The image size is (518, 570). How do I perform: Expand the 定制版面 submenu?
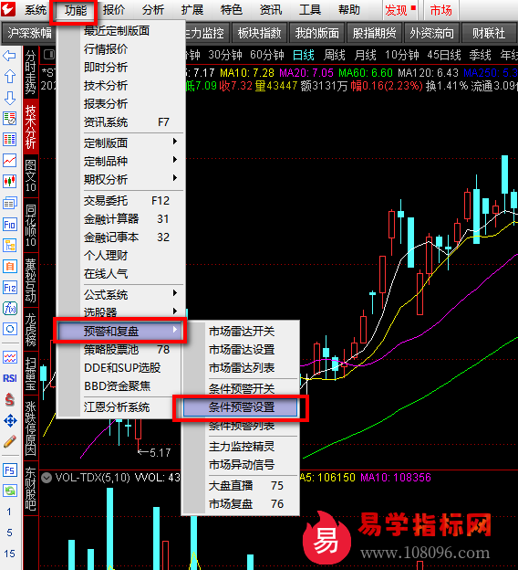[131, 142]
